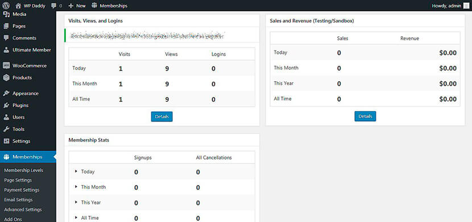This screenshot has height=222, width=472.
Task: Open Email Settings in the Memberships submenu
Action: (18, 200)
